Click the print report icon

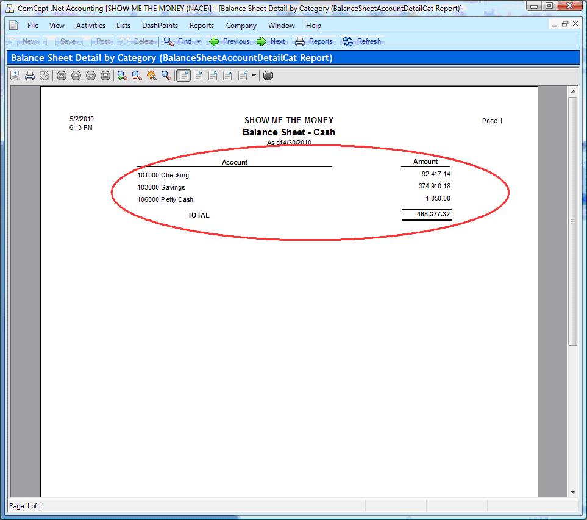pos(29,76)
